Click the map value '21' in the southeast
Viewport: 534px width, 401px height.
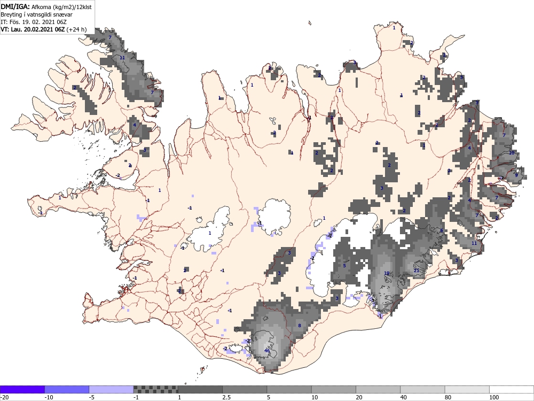[x=417, y=271]
